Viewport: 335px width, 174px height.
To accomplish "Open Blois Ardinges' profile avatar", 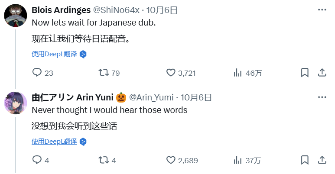I will tap(16, 17).
